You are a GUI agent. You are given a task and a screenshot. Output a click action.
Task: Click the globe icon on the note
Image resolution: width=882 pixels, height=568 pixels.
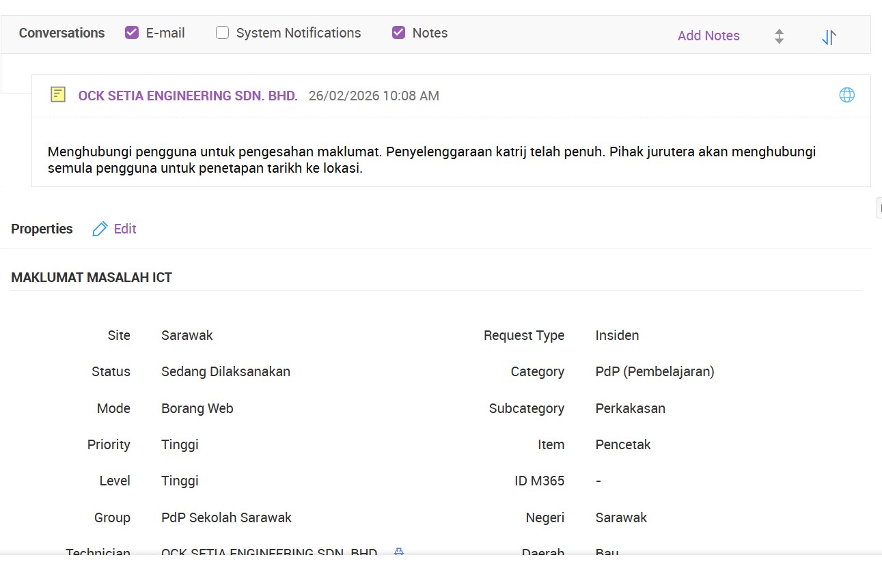[846, 95]
